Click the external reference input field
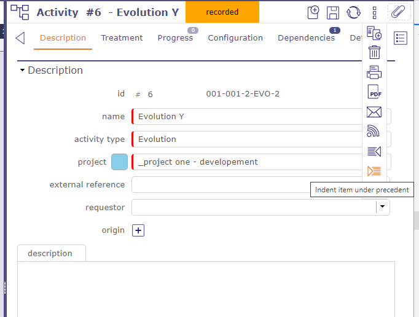 pos(246,185)
